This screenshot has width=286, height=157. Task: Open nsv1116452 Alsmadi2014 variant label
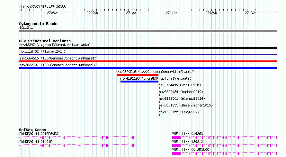tap(42, 51)
